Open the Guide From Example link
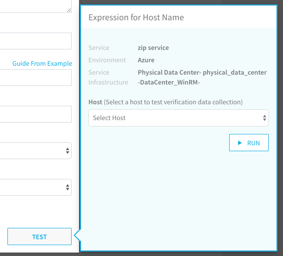283x256 pixels. 42,63
